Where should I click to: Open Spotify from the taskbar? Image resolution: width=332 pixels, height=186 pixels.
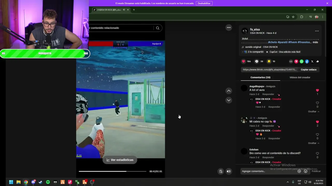tap(48, 182)
